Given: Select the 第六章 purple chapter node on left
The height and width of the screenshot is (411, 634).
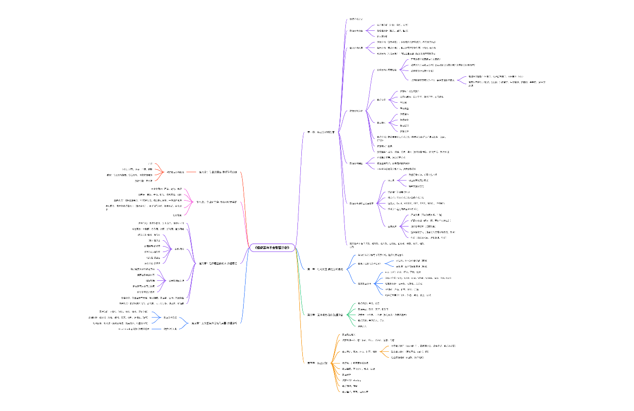Looking at the screenshot, I should [x=218, y=263].
